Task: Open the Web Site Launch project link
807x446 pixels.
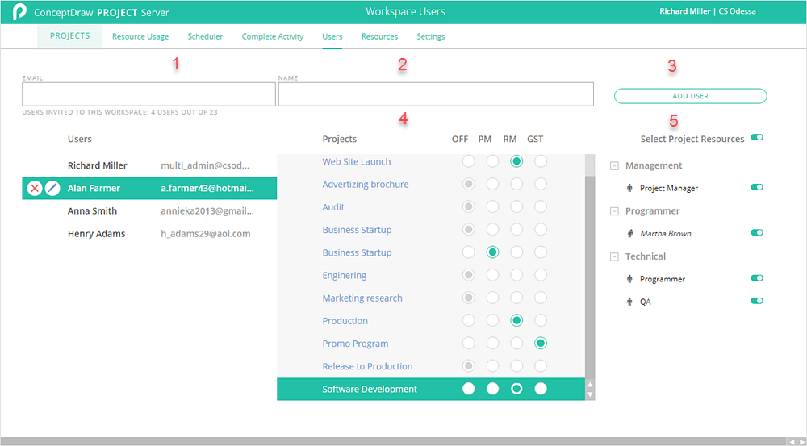Action: tap(357, 161)
